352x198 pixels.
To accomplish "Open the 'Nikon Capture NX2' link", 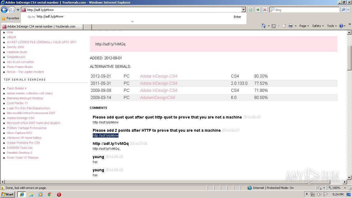I will point(19,133).
